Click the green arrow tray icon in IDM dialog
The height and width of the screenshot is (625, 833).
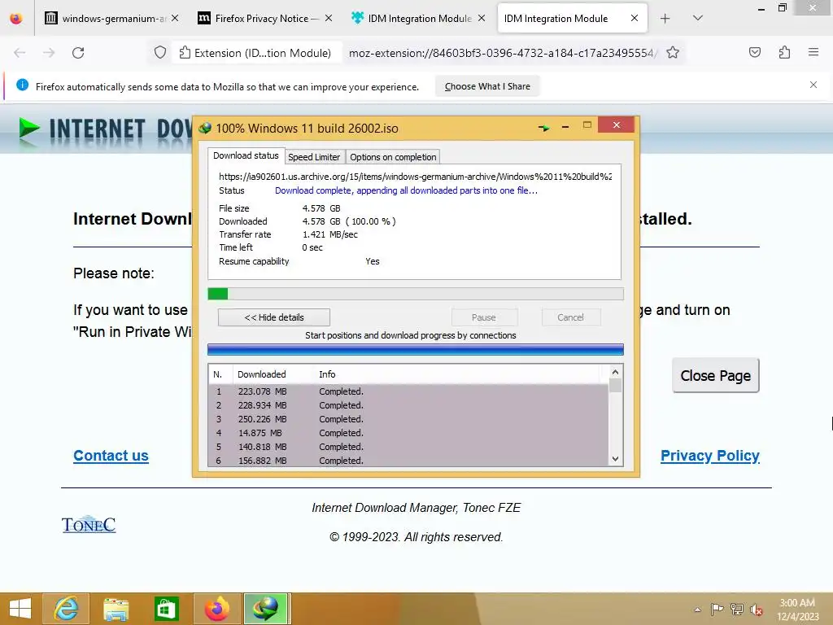(543, 128)
